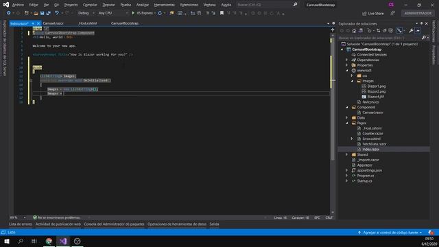Image resolution: width=439 pixels, height=247 pixels.
Task: Click Show All Files icon in Solution Explorer
Action: pos(390,31)
